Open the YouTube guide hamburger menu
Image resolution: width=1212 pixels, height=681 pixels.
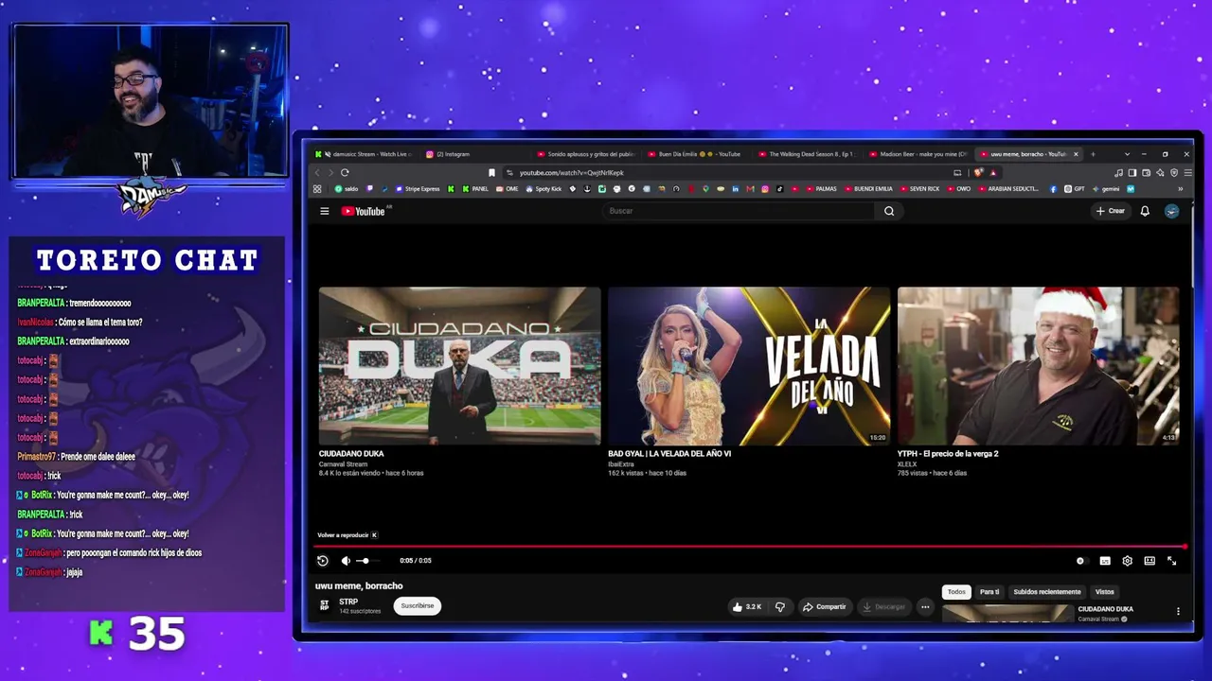324,211
